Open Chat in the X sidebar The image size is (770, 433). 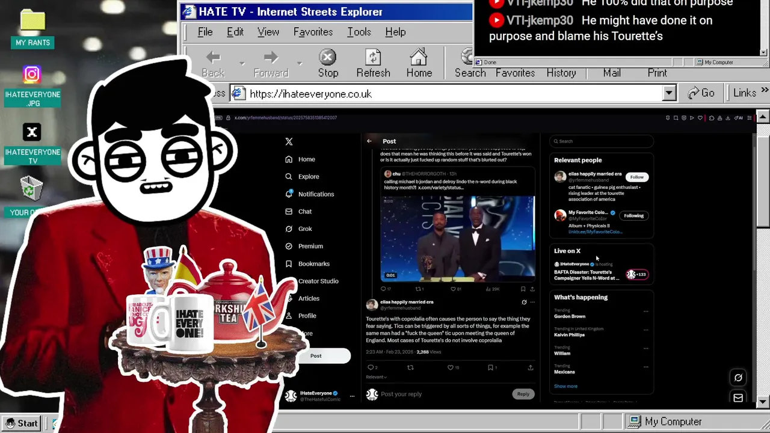point(298,212)
